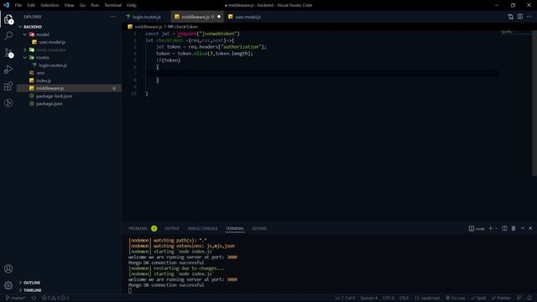Maximize the panel size with chevron
Viewport: 537px width, 302px height.
click(x=523, y=228)
